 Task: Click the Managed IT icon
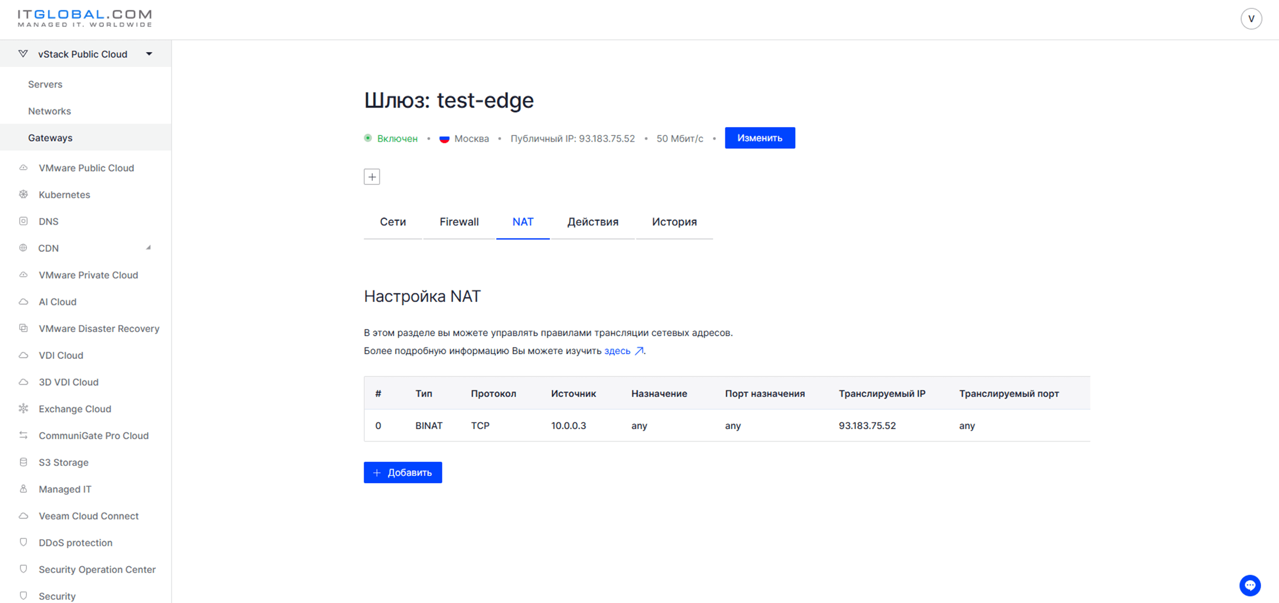point(23,489)
